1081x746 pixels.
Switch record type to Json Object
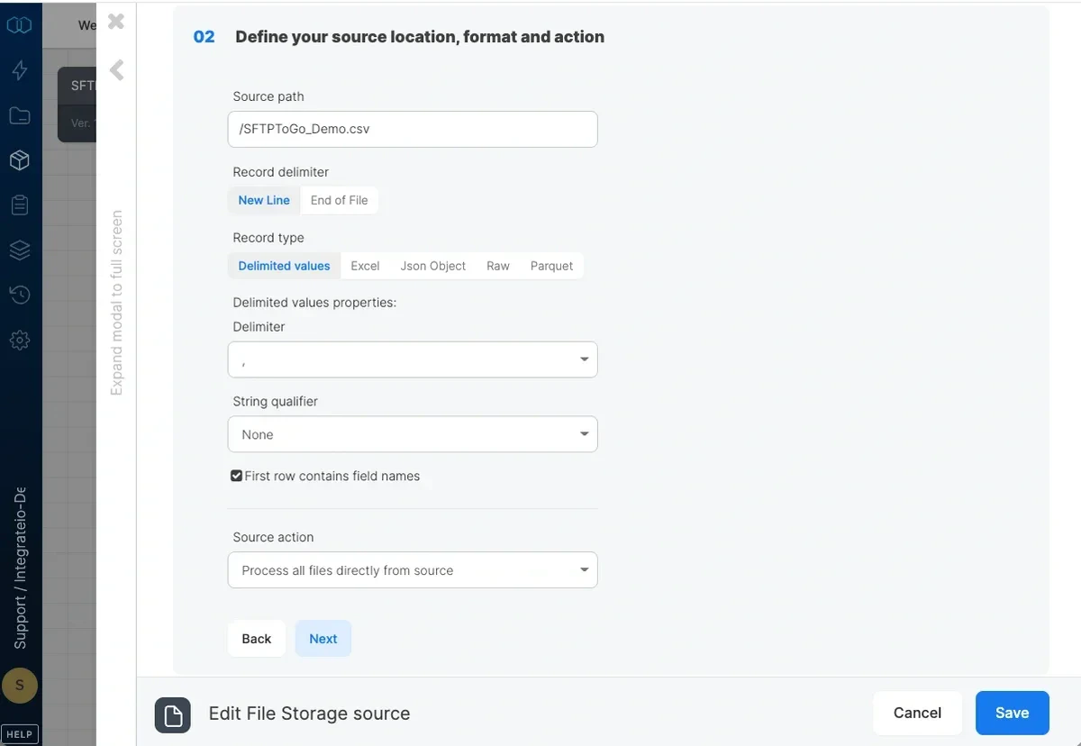point(433,266)
